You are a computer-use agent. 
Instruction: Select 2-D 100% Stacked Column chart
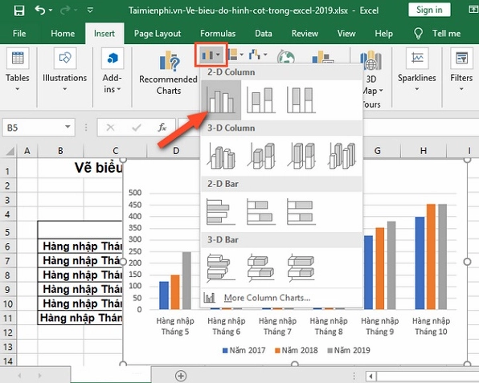301,100
